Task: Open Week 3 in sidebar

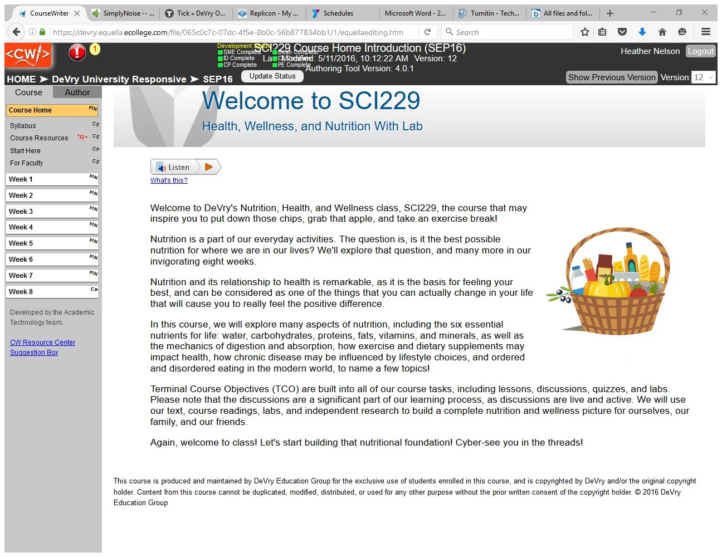Action: (52, 212)
